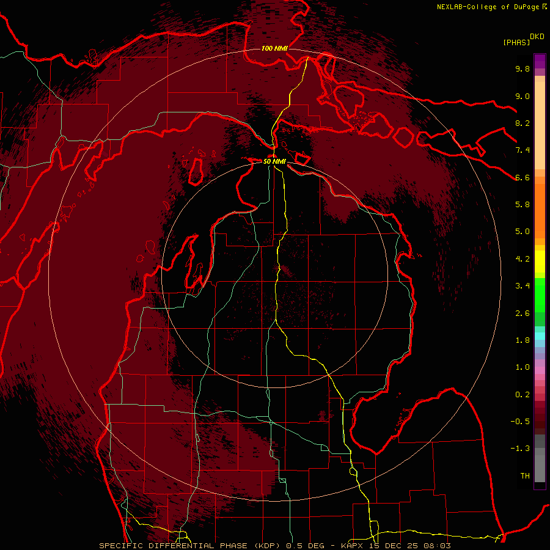Click the 1.8 color scale value
Viewport: 550px width, 550px height.
tap(522, 340)
